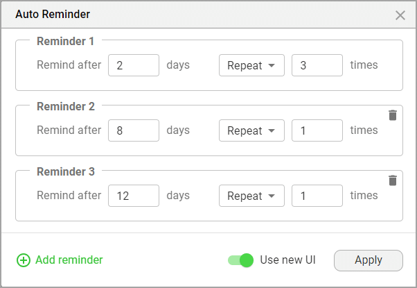Open Repeat dropdown for Reminder 1
The width and height of the screenshot is (417, 288).
[251, 65]
